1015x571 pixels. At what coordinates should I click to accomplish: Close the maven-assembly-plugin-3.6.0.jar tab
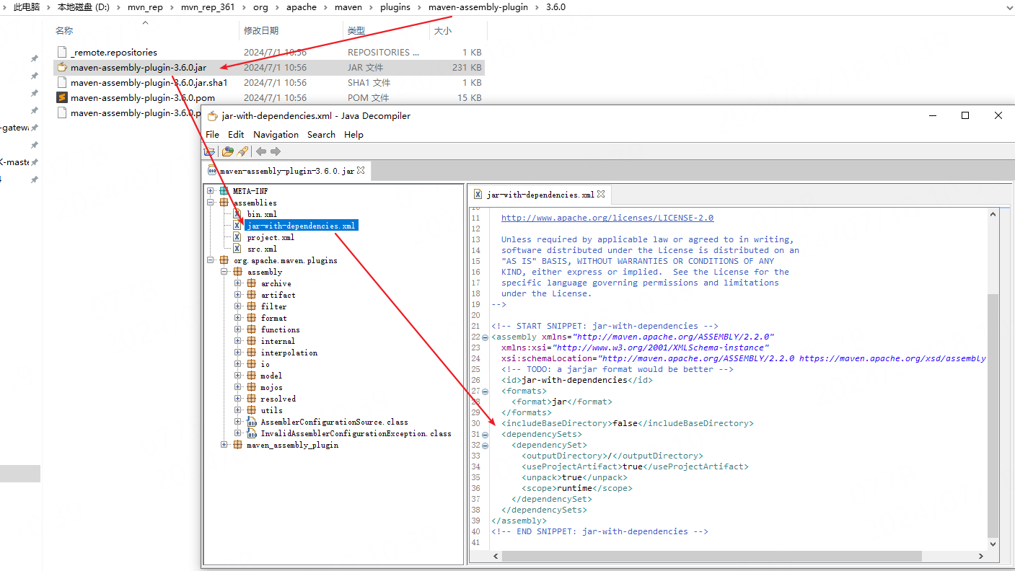pyautogui.click(x=361, y=171)
